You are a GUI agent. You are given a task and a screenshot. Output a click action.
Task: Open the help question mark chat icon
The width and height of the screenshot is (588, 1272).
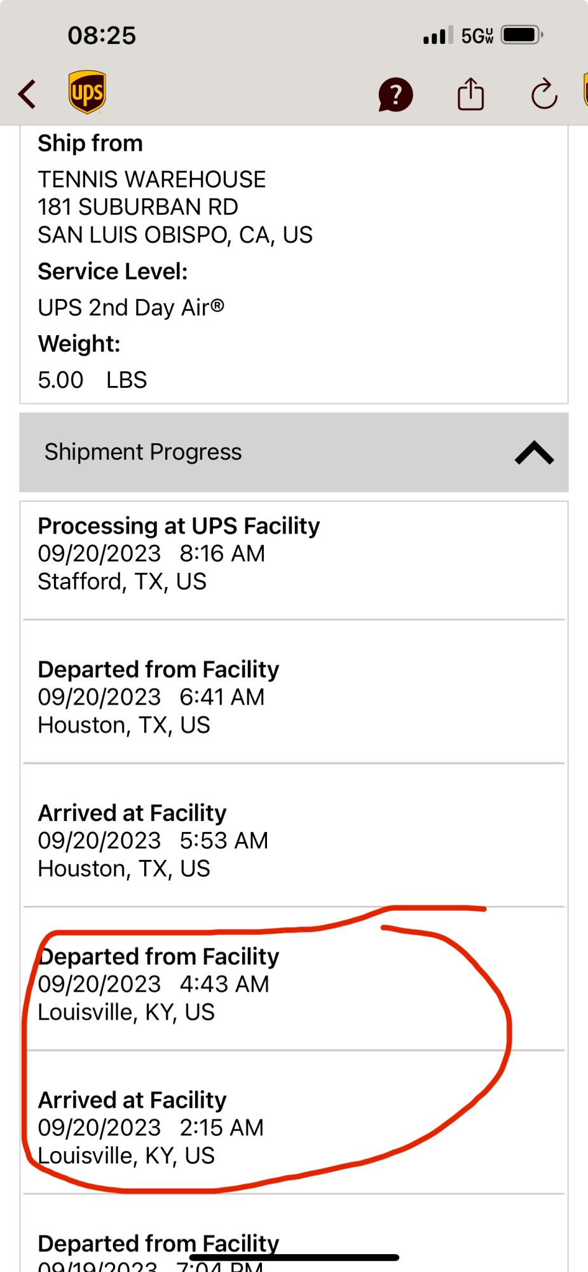point(395,95)
